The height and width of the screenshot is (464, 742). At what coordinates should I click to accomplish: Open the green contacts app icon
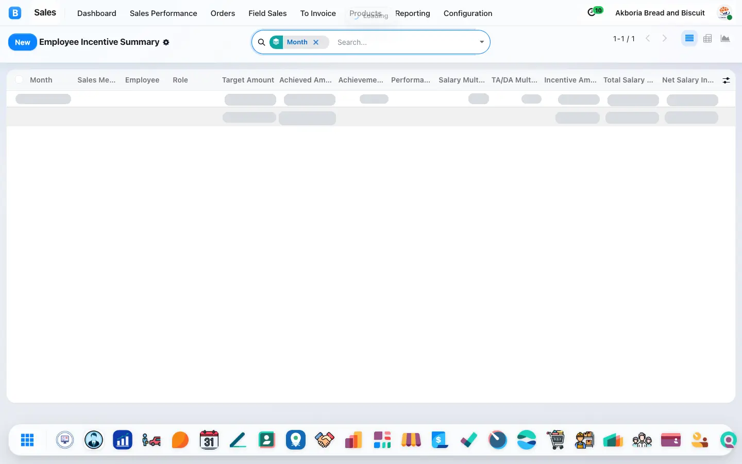point(267,440)
